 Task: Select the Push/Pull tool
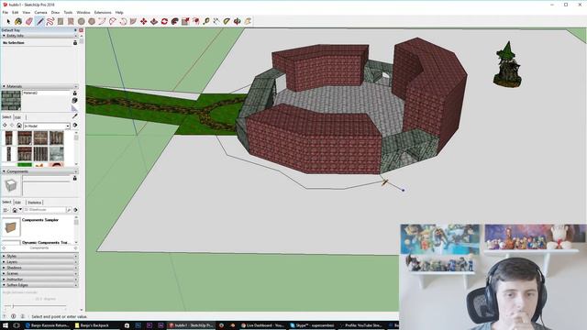[154, 22]
